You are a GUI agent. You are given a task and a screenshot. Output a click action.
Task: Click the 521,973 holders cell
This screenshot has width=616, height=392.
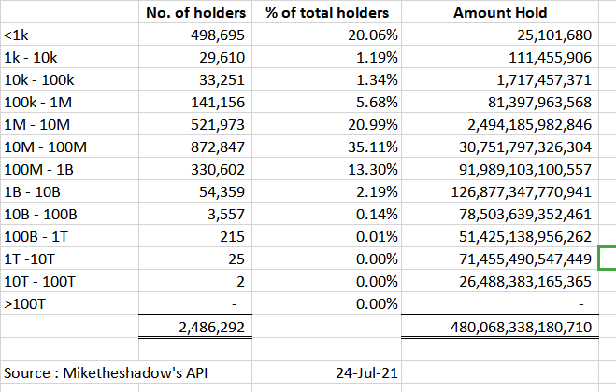(x=195, y=124)
